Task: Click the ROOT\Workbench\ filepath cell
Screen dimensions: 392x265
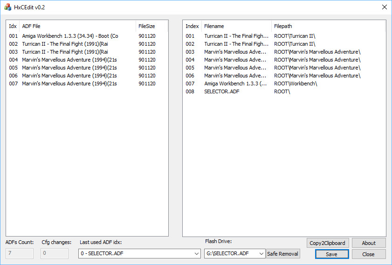Action: pos(296,84)
